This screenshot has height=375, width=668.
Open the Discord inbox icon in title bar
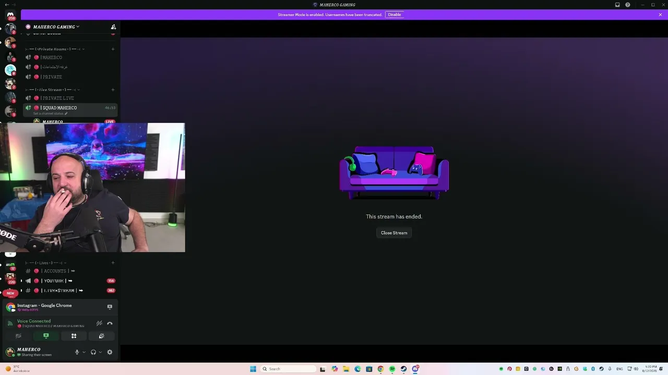[x=617, y=5]
